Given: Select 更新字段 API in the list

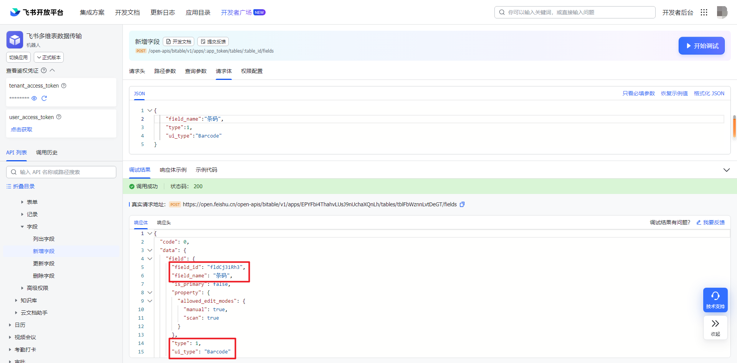Looking at the screenshot, I should point(44,264).
